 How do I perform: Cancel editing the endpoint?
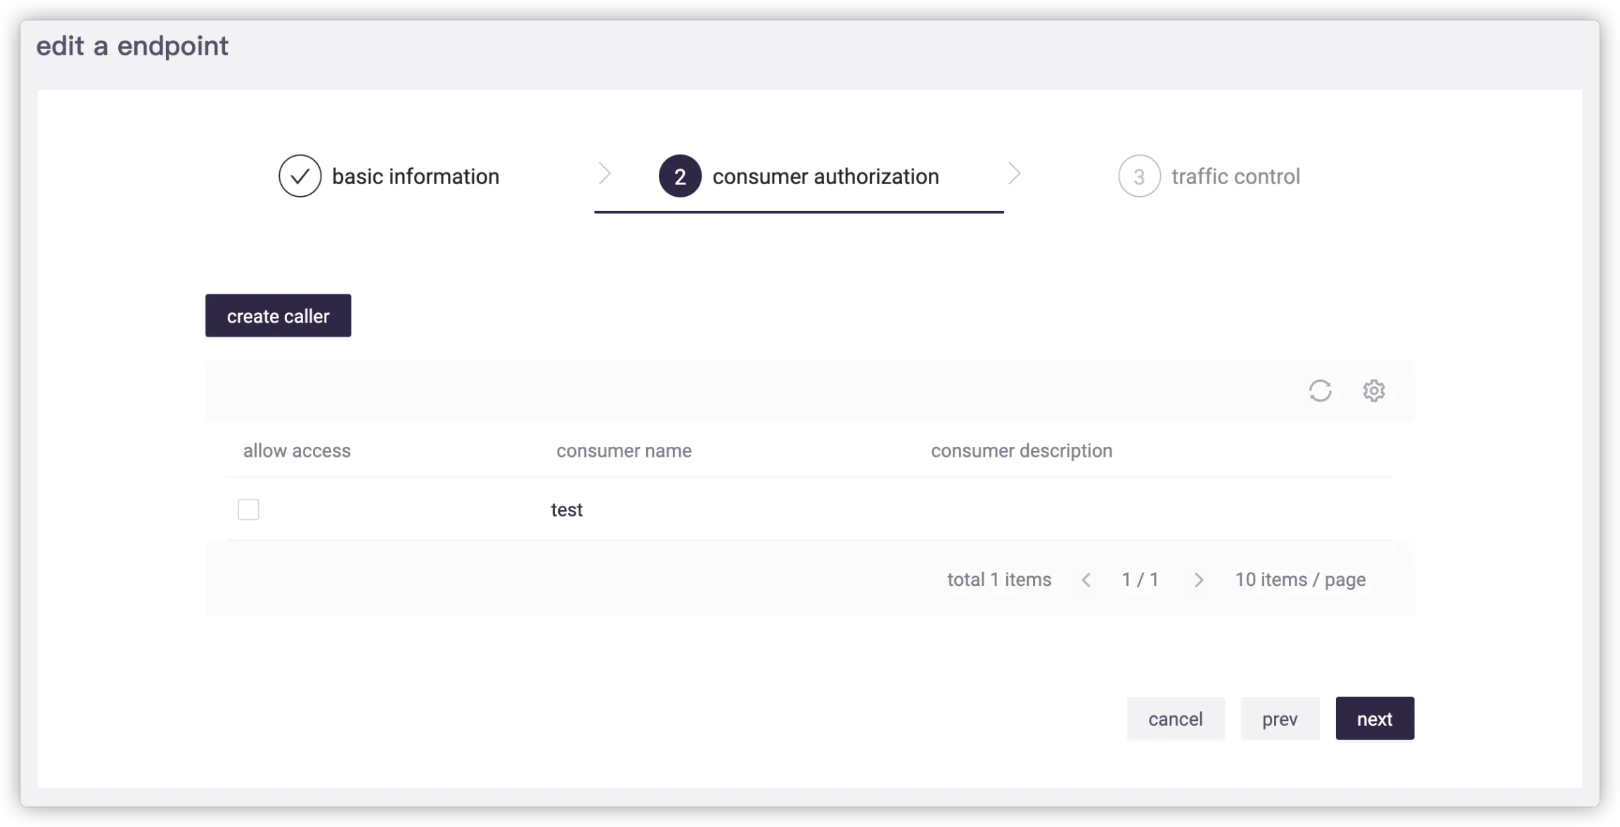[1175, 719]
